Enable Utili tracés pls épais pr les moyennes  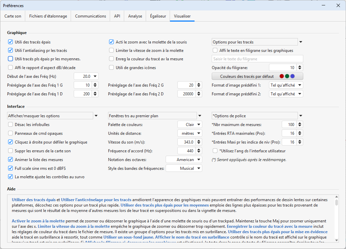coord(10,59)
